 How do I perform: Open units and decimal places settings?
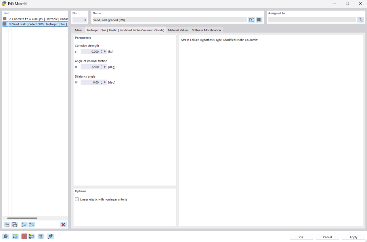[x=15, y=236]
